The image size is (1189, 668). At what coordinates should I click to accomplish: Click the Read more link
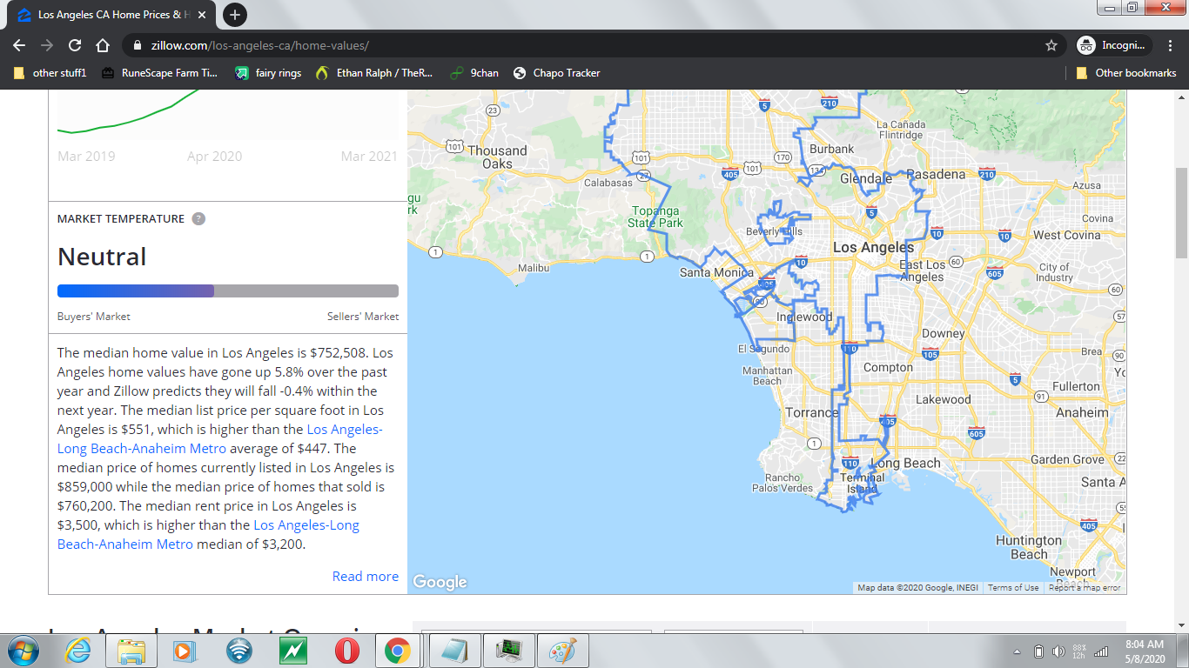pos(366,576)
